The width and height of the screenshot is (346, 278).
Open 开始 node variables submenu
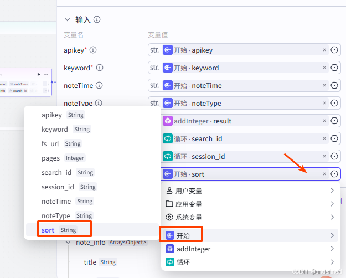coord(250,235)
